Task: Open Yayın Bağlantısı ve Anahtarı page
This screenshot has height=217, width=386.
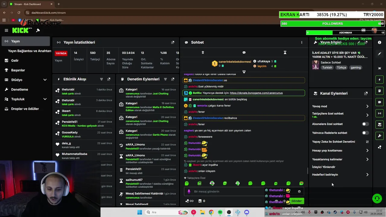Action: [x=30, y=51]
